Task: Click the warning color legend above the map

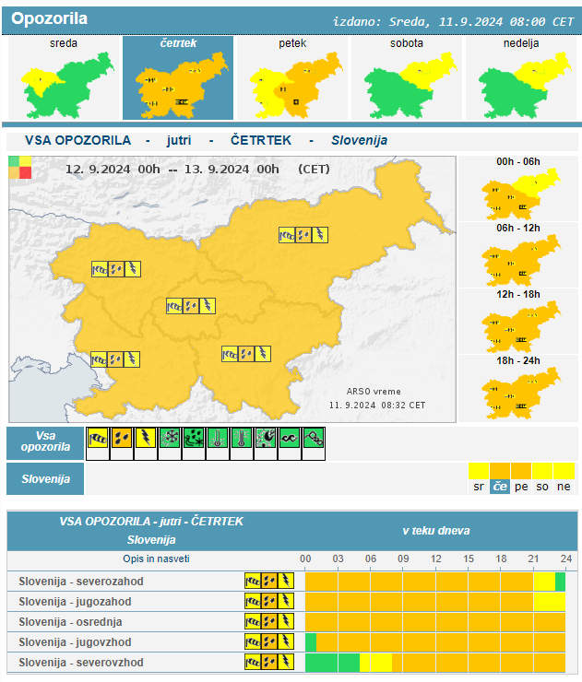Action: pos(18,168)
